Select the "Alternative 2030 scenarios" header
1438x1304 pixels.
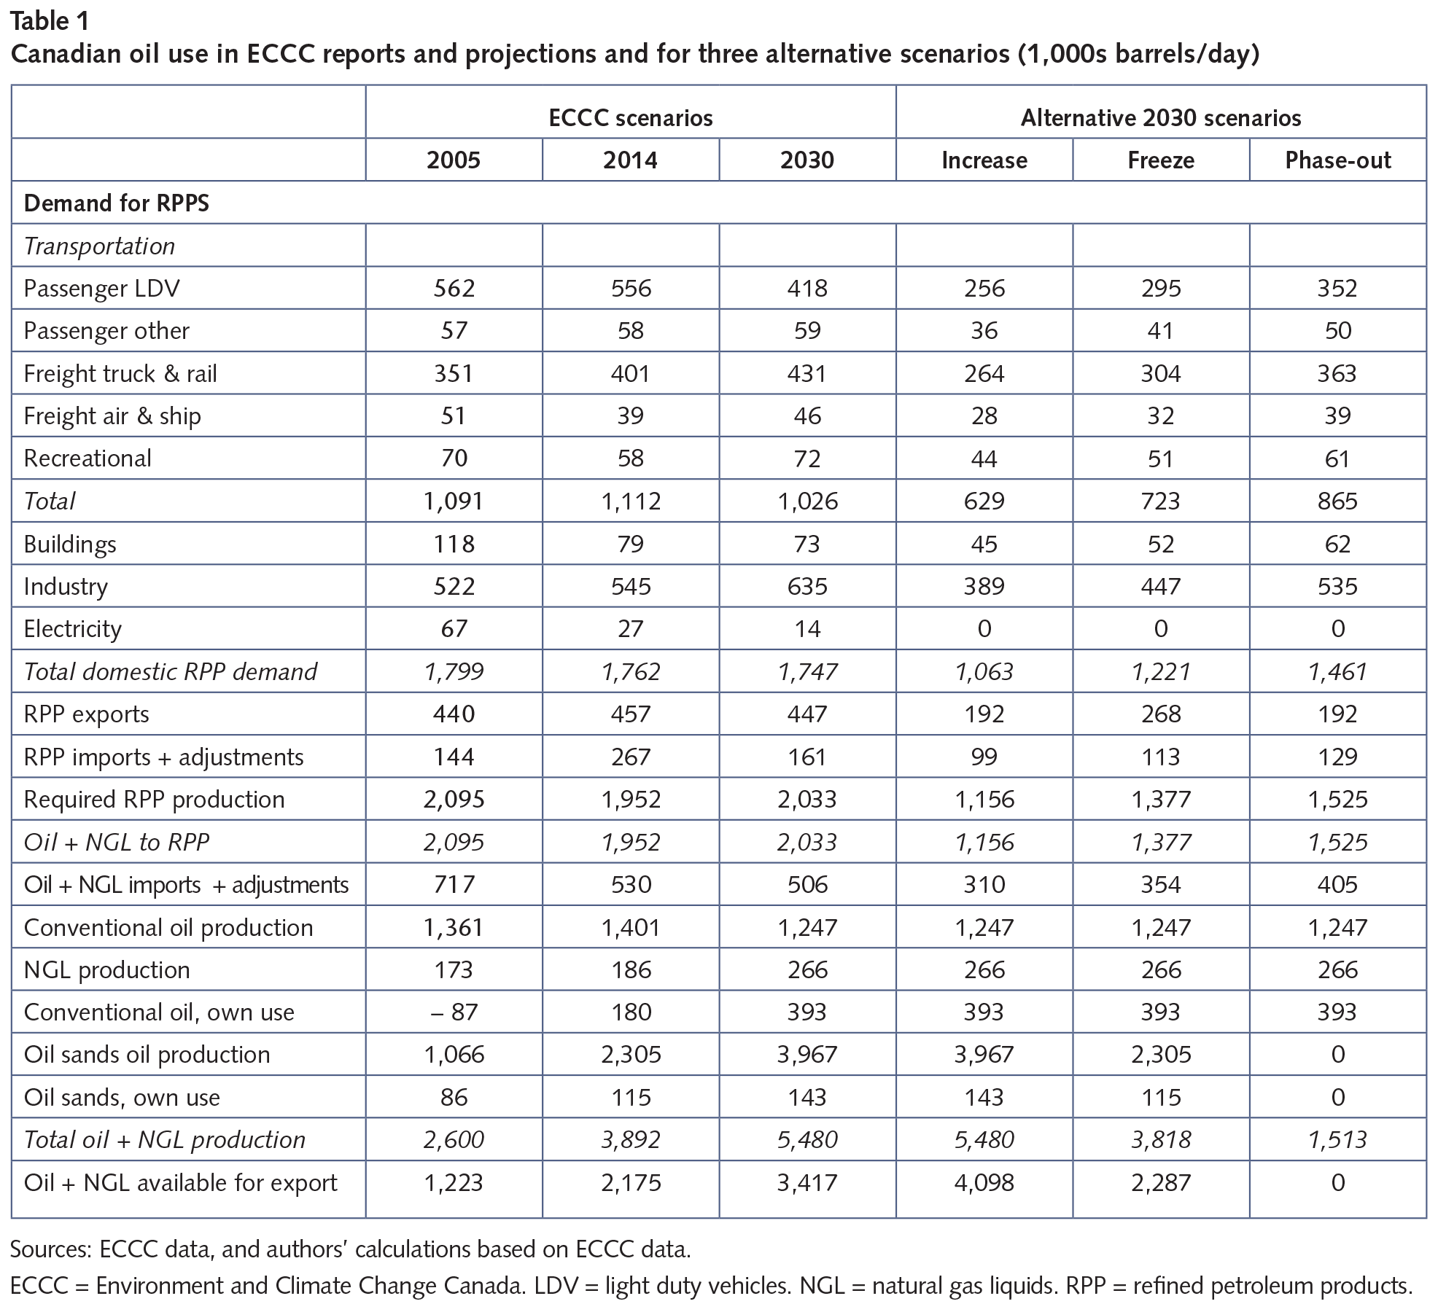[1161, 118]
